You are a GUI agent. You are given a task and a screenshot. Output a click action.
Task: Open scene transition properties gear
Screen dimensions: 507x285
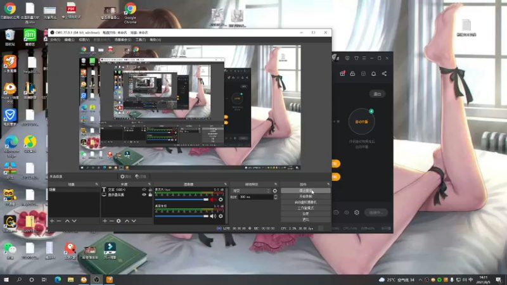click(275, 191)
